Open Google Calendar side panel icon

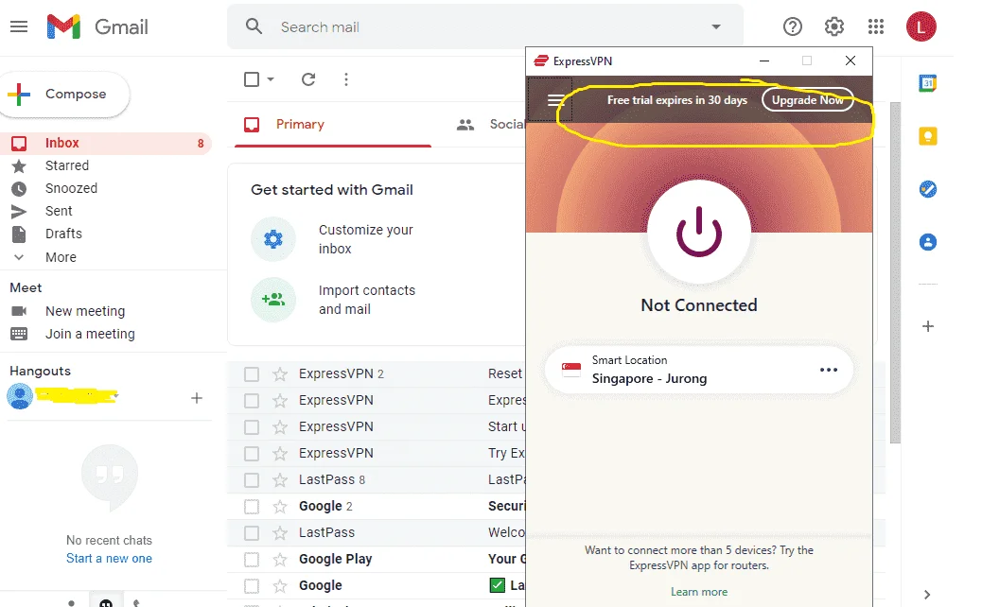[x=927, y=82]
